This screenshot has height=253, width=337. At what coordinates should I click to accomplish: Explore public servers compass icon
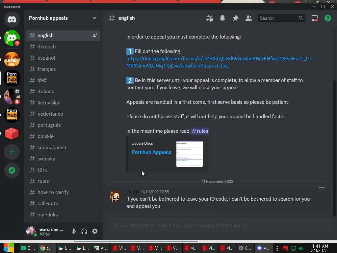[x=12, y=170]
